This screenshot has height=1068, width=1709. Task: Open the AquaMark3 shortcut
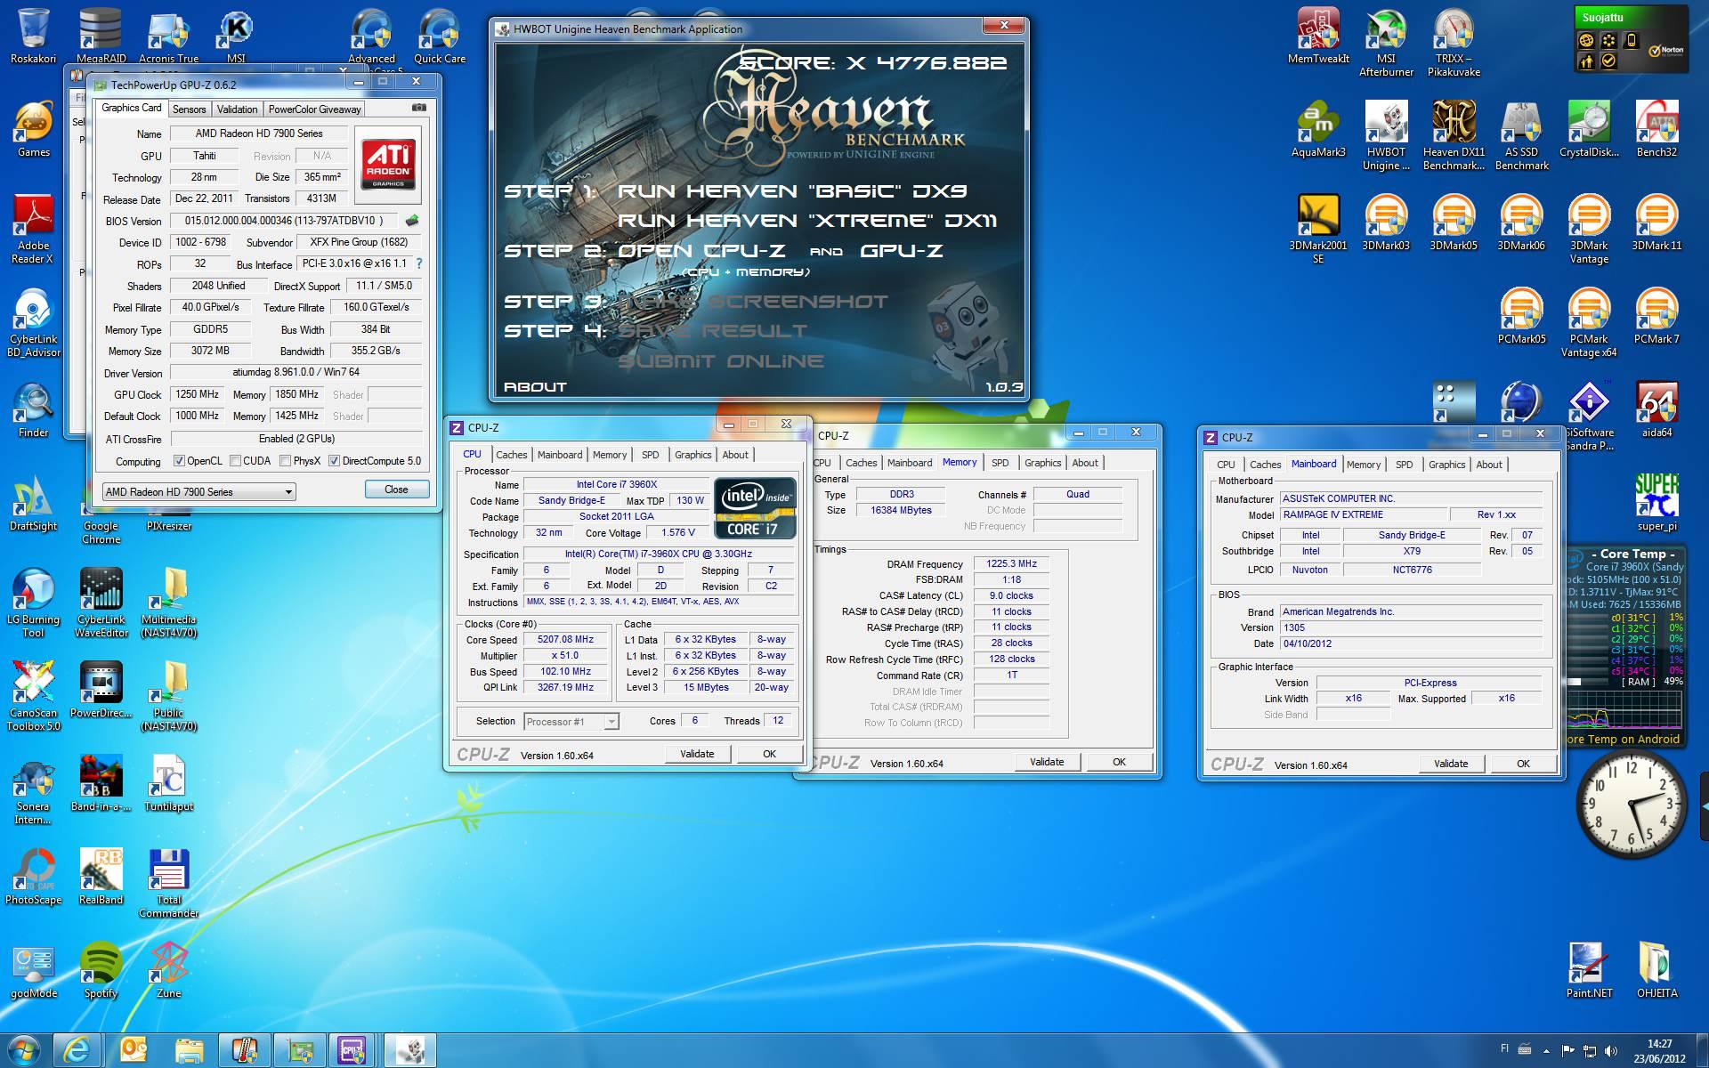pos(1318,130)
